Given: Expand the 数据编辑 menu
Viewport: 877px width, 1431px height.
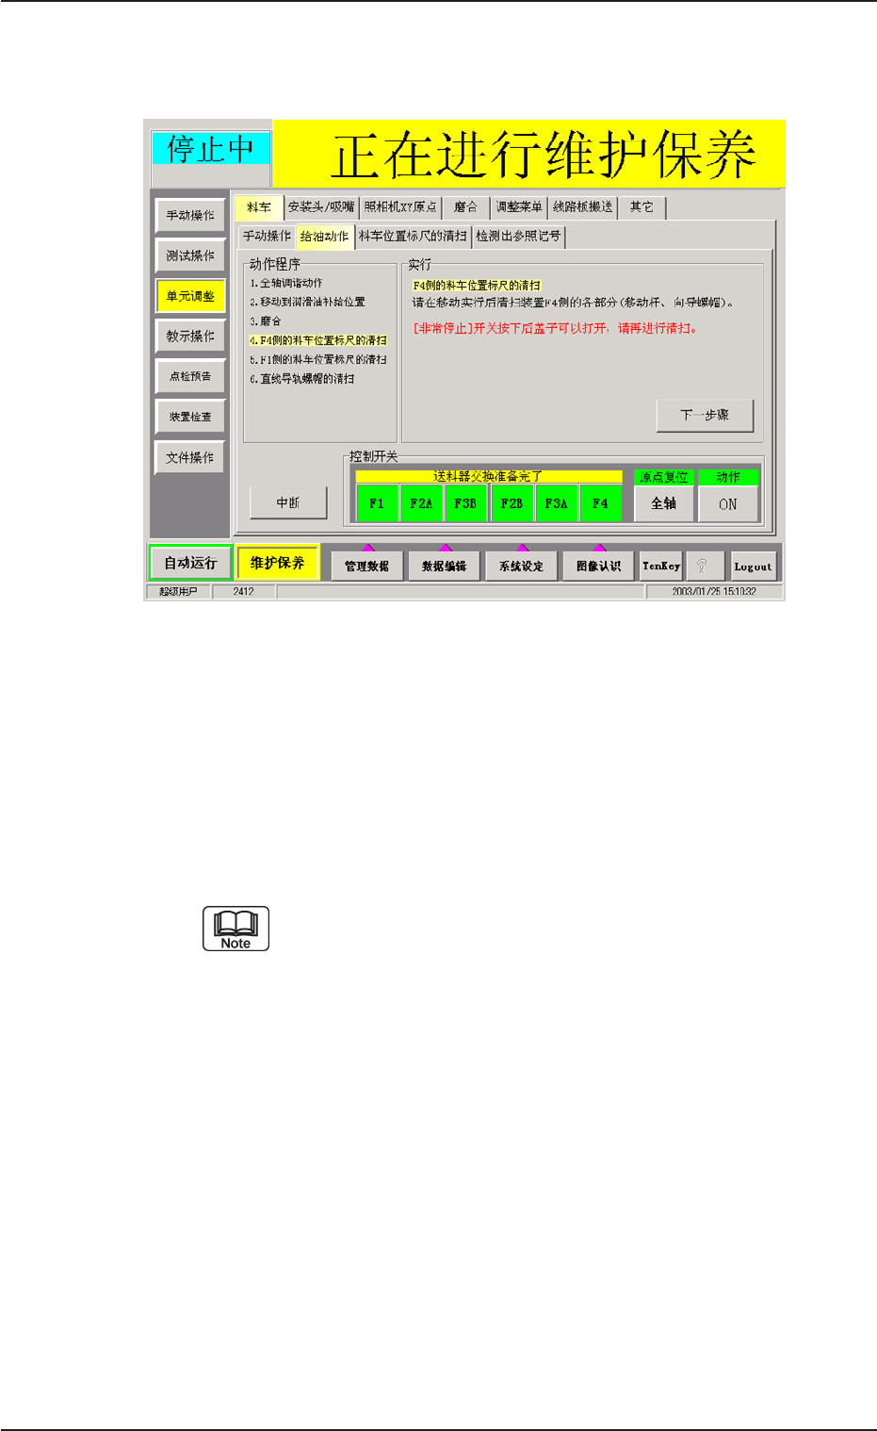Looking at the screenshot, I should coord(444,566).
